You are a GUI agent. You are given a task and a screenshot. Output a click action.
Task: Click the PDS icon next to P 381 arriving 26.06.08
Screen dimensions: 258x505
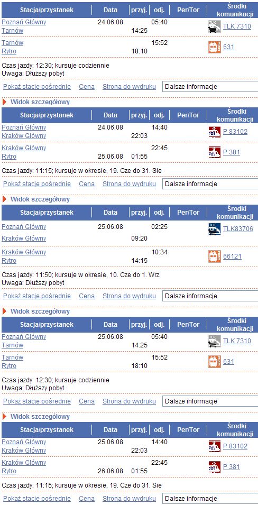[x=215, y=467]
